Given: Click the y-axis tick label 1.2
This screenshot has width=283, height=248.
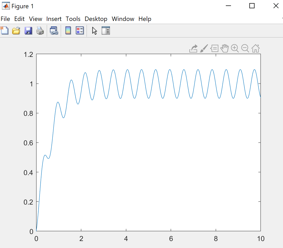Looking at the screenshot, I should [x=28, y=55].
